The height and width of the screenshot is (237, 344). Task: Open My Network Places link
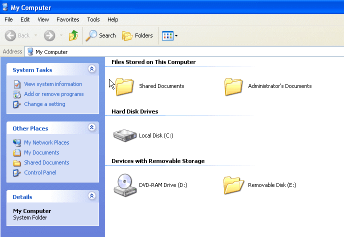(x=46, y=142)
